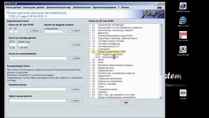
Task: Select 36 Колеса с шинами group
Action: tap(104, 84)
